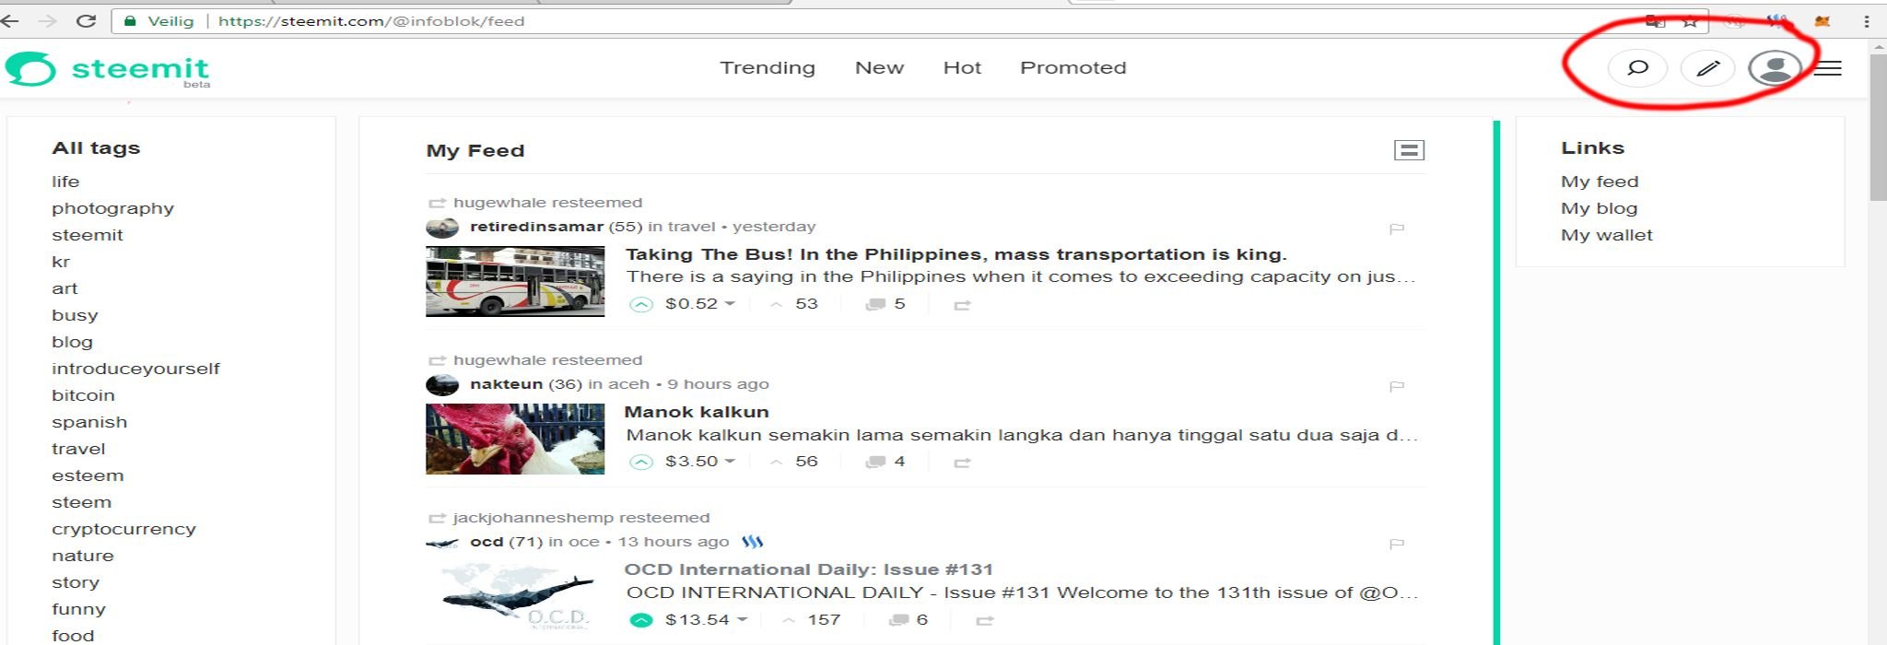Select the funny tag
1887x645 pixels.
(78, 609)
